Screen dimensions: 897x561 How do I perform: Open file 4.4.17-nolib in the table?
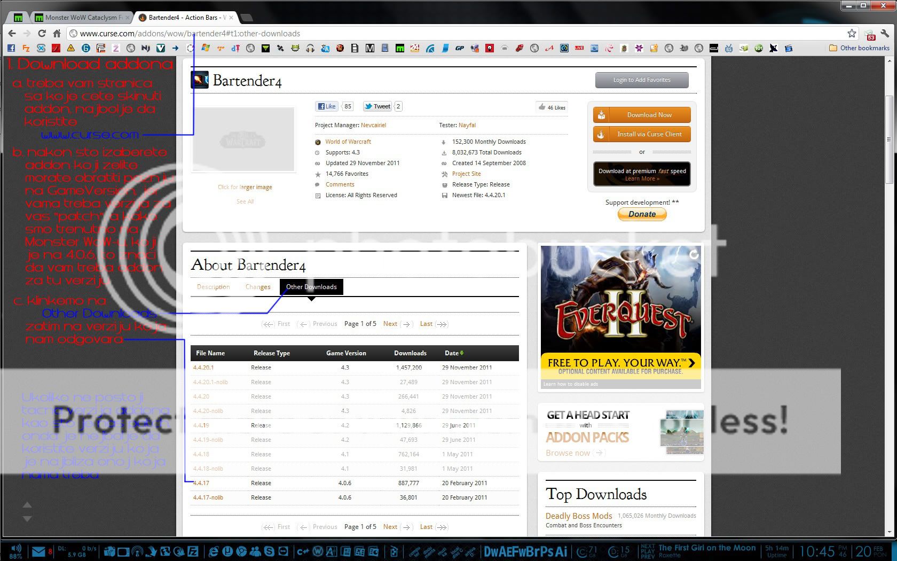[x=208, y=497]
